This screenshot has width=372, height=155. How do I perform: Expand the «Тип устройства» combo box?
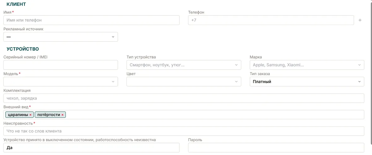point(184,65)
